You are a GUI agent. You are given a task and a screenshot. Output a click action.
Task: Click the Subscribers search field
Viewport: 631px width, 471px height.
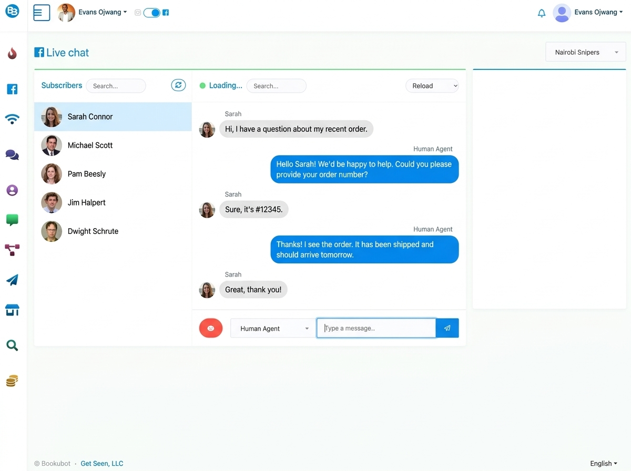(116, 86)
